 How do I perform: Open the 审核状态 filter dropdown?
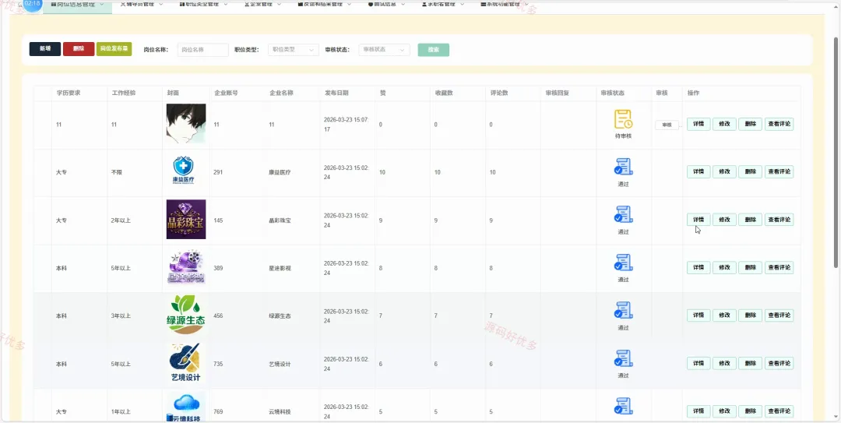(384, 49)
